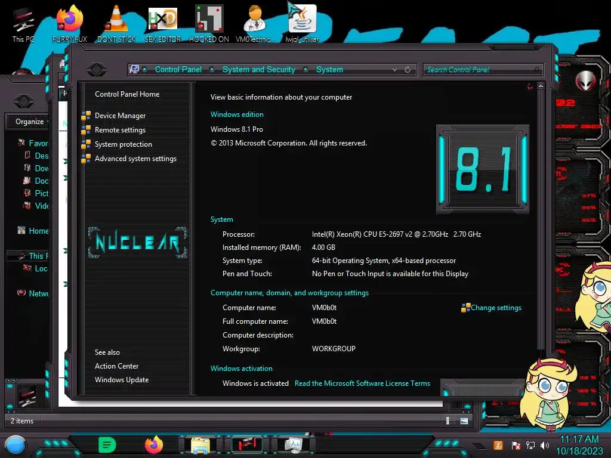The width and height of the screenshot is (611, 458).
Task: Open Remote settings link
Action: 120,130
